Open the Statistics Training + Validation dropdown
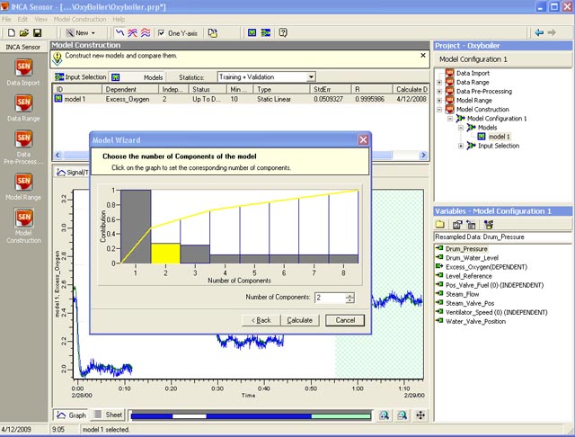 (x=310, y=77)
